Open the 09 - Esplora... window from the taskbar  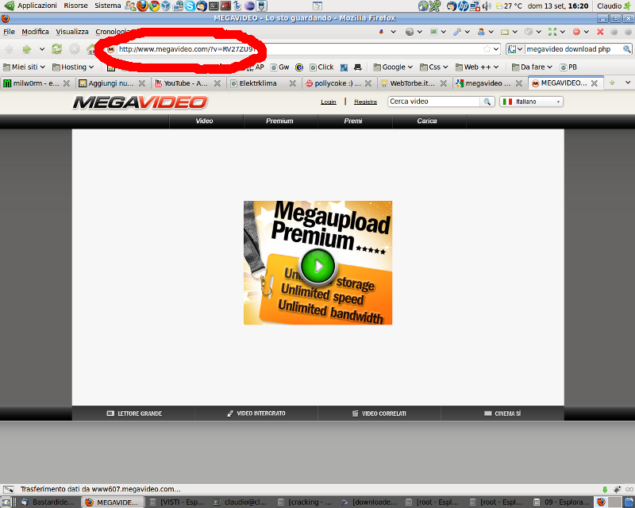561,502
